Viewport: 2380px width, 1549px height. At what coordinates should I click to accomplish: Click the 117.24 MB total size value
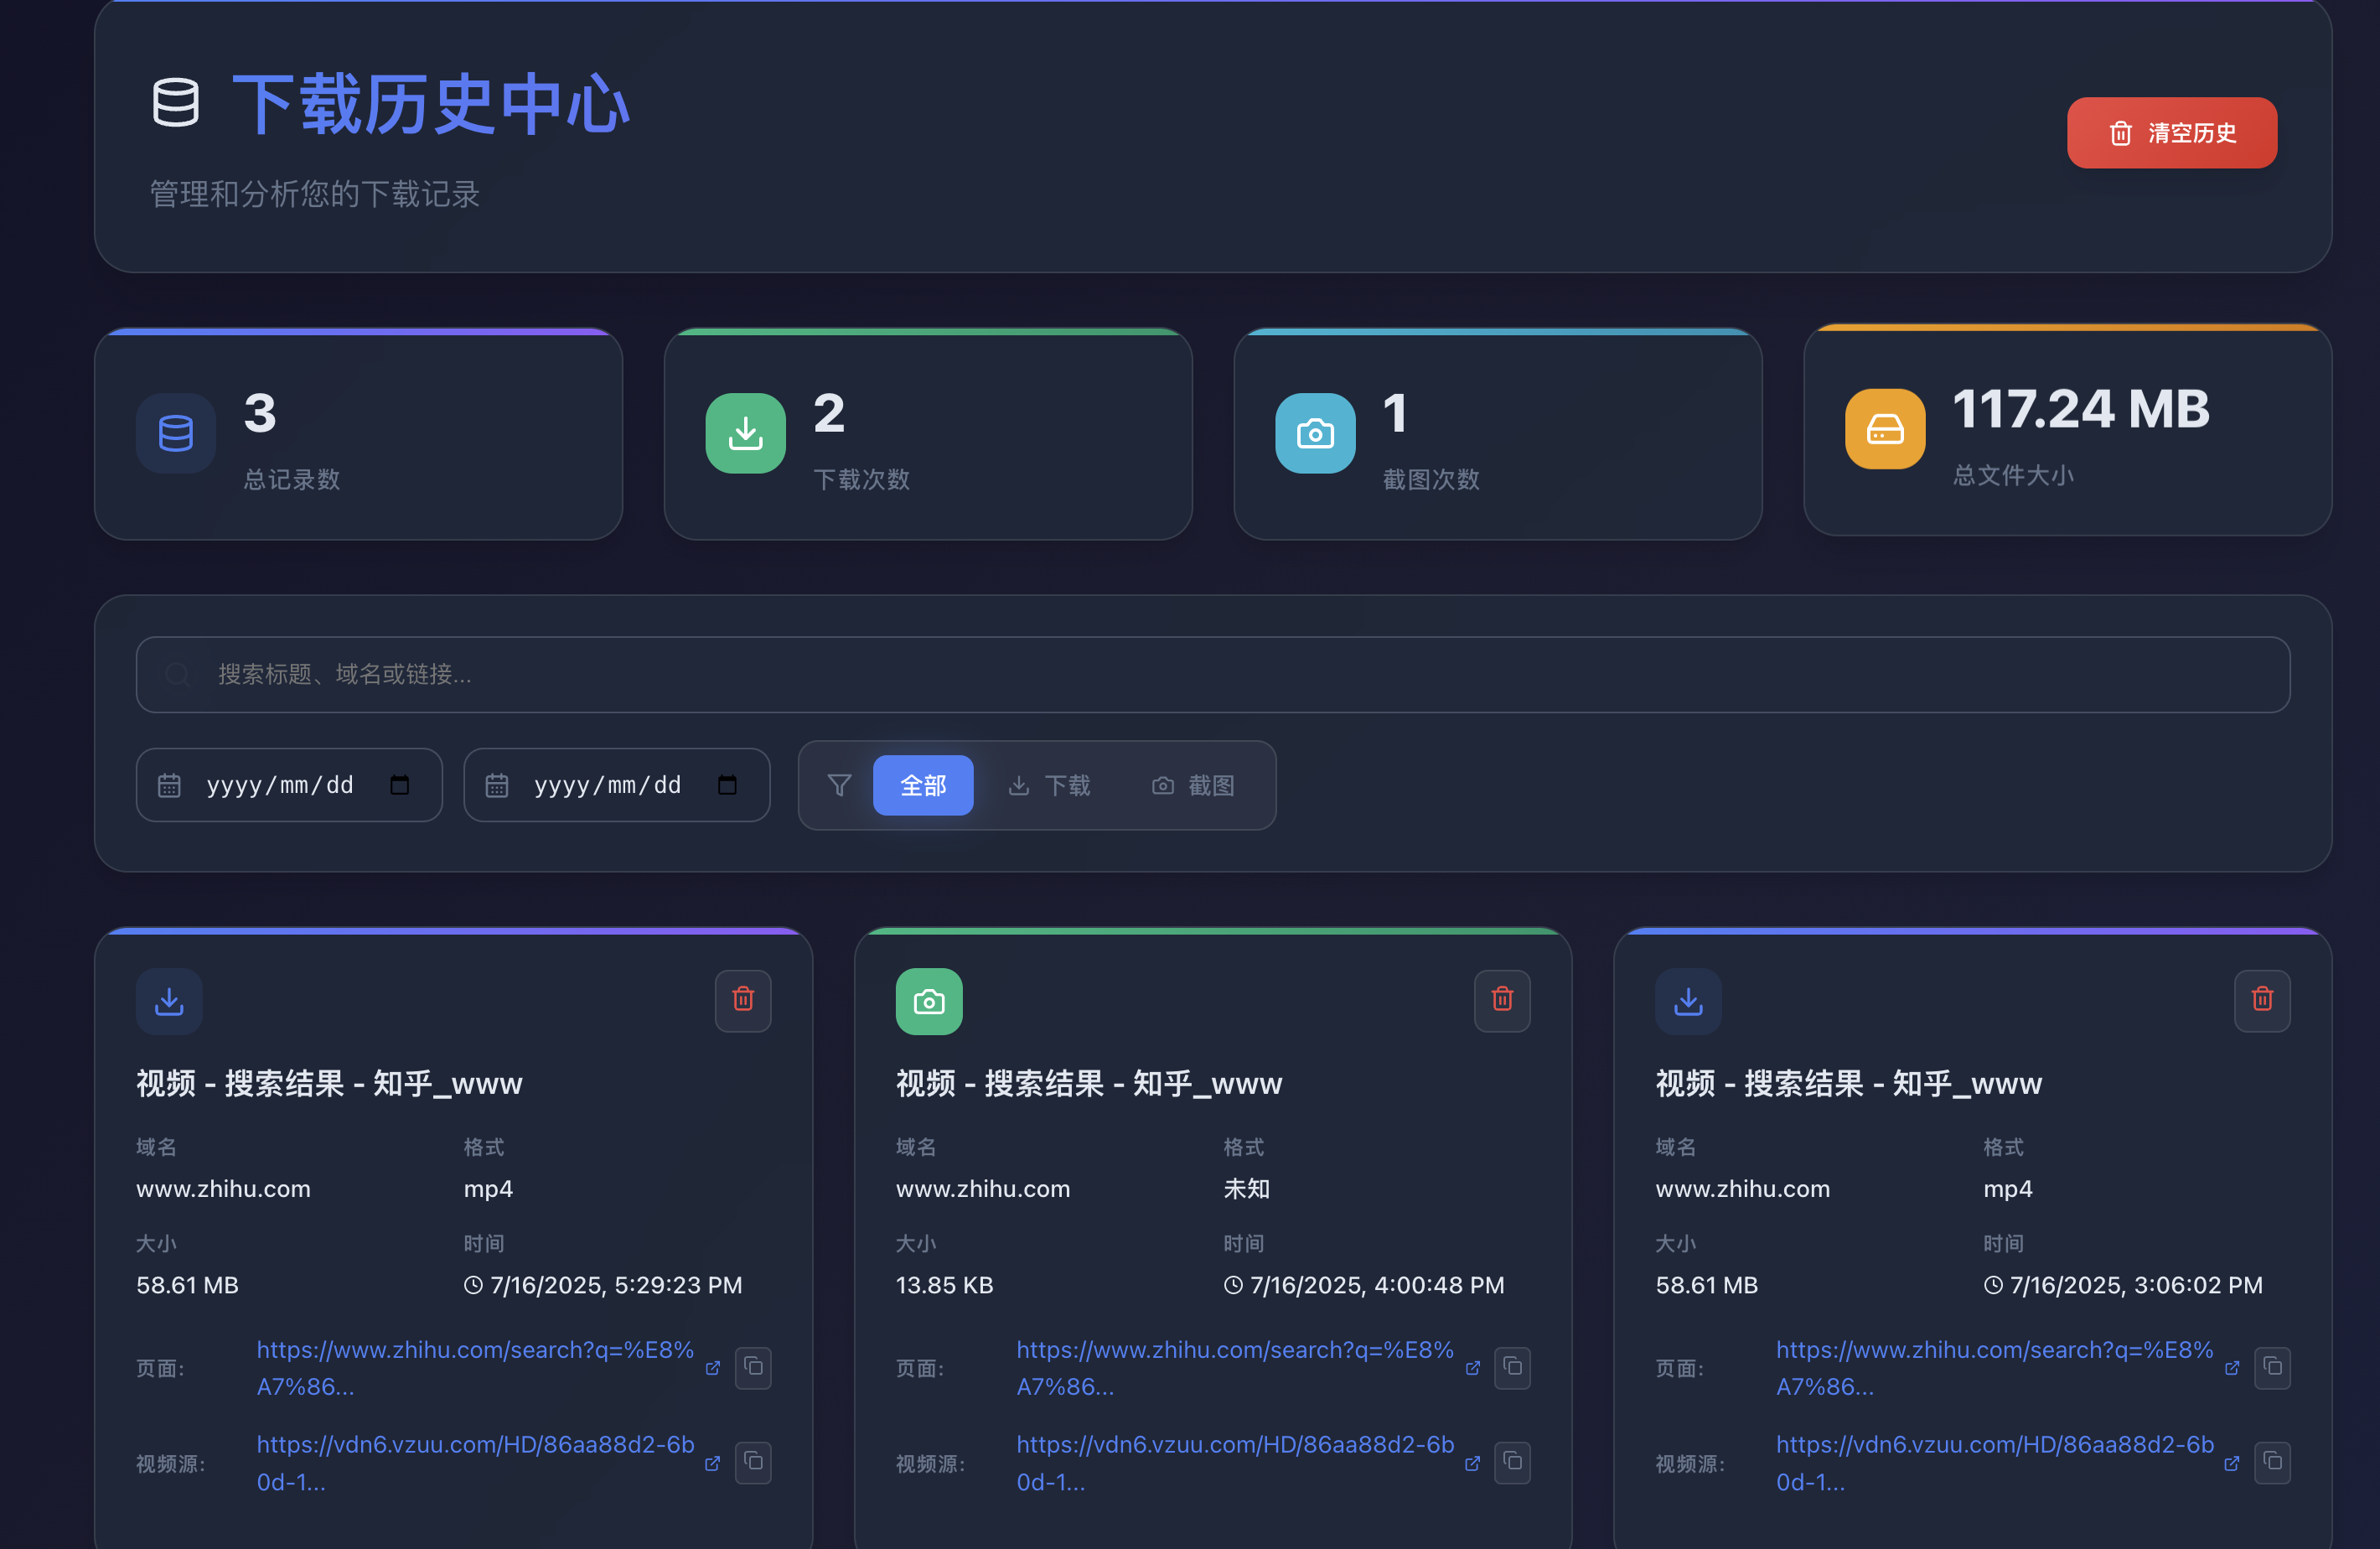tap(2080, 409)
